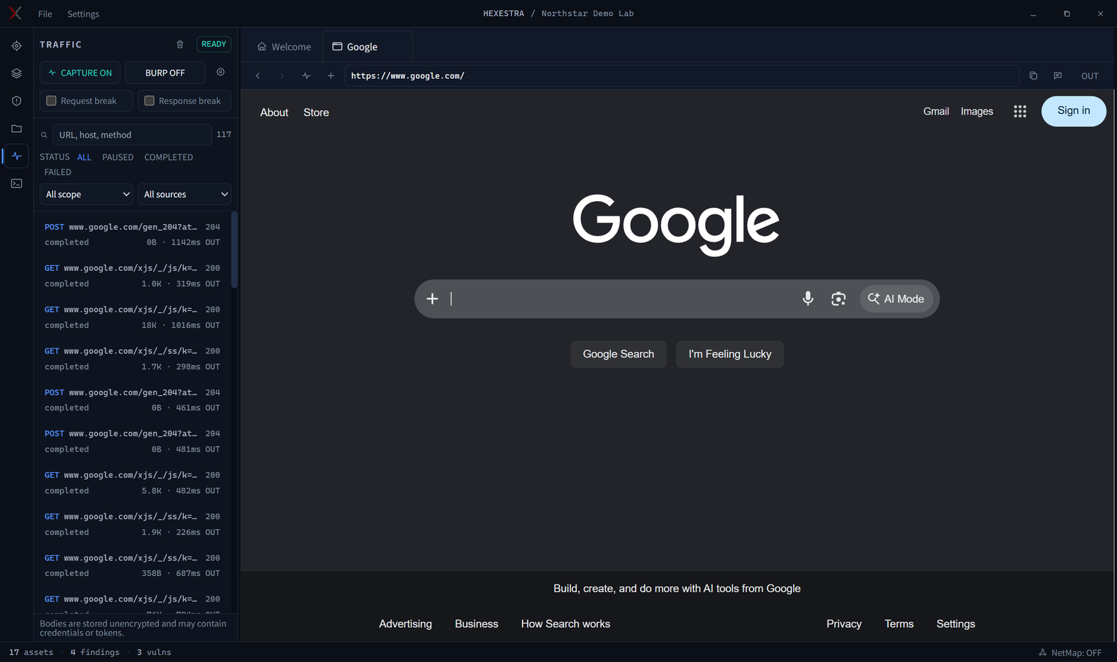Viewport: 1117px width, 662px height.
Task: Open the Business footer link
Action: [477, 624]
